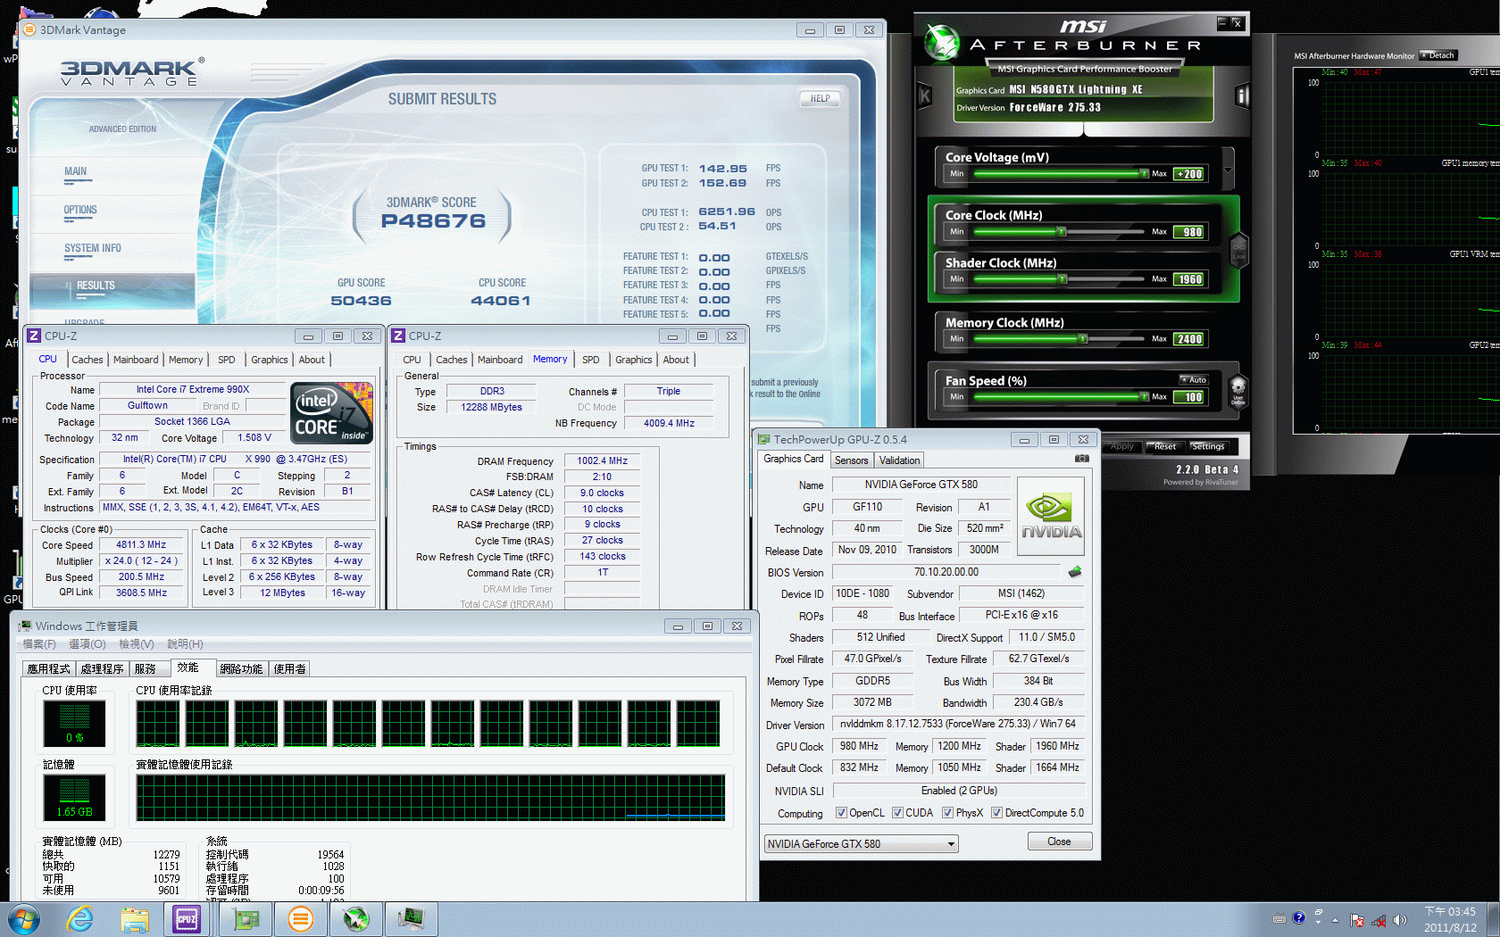Click the Intel Core i7 badge in CPU-Z
This screenshot has height=937, width=1500.
click(333, 412)
